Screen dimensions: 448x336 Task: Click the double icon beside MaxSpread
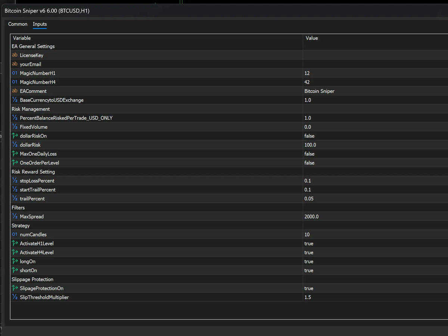[x=15, y=216]
